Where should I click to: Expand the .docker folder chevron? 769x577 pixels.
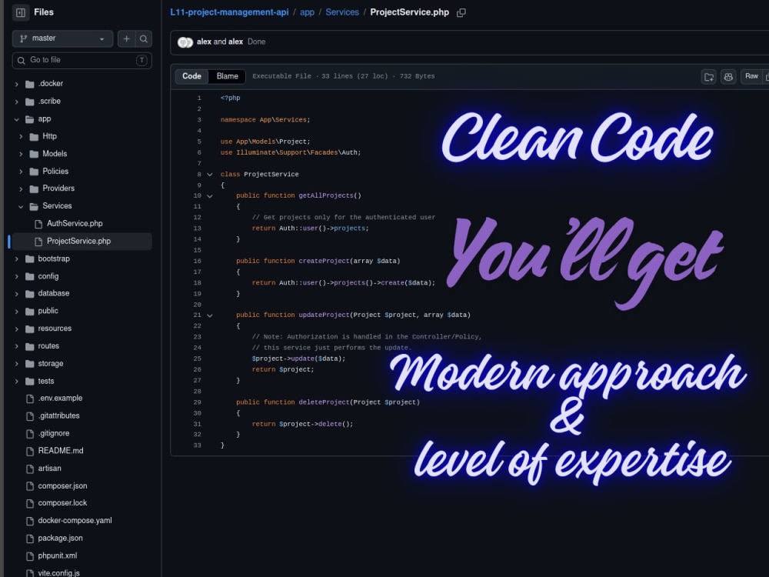pyautogui.click(x=17, y=84)
